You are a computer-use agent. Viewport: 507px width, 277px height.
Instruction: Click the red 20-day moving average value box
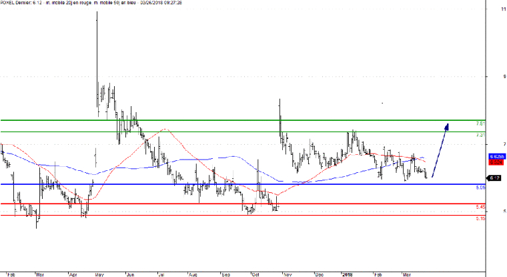point(496,162)
